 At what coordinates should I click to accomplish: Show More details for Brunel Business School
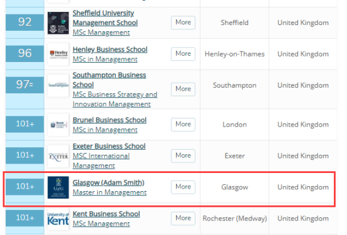pos(183,125)
